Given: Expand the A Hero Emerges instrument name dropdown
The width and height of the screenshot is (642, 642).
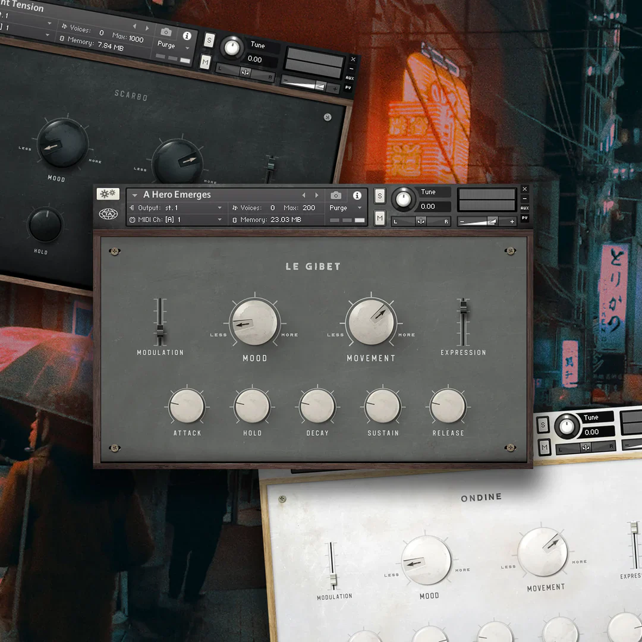Looking at the screenshot, I should coord(135,196).
